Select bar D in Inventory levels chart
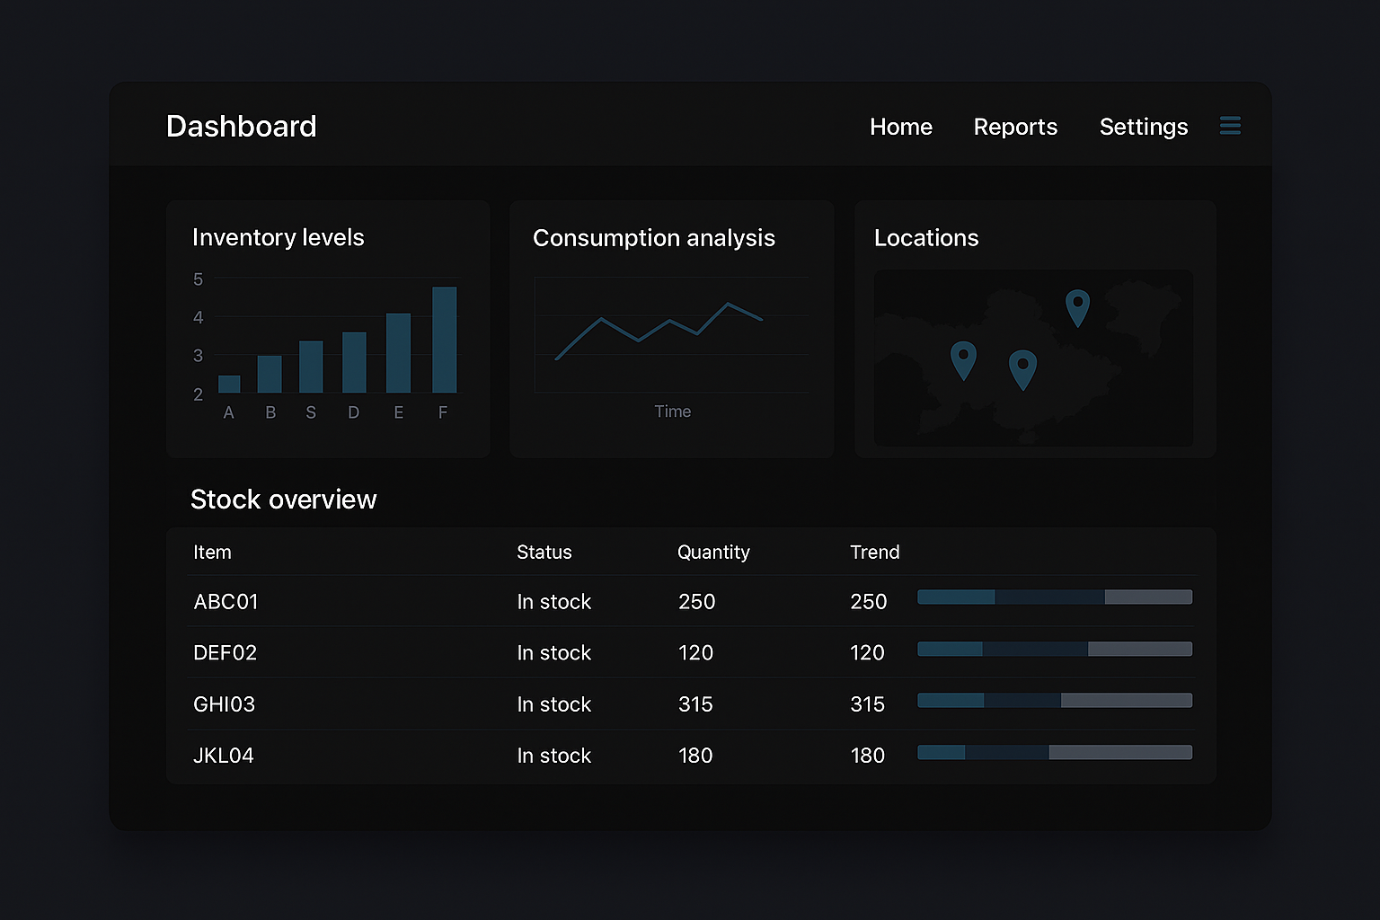 354,362
